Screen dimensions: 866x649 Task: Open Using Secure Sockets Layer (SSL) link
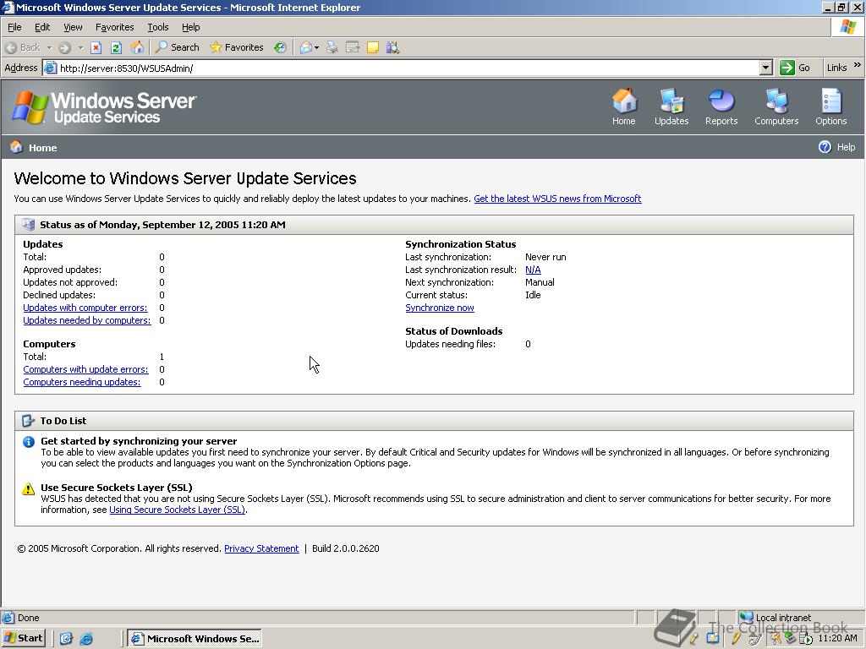tap(178, 510)
